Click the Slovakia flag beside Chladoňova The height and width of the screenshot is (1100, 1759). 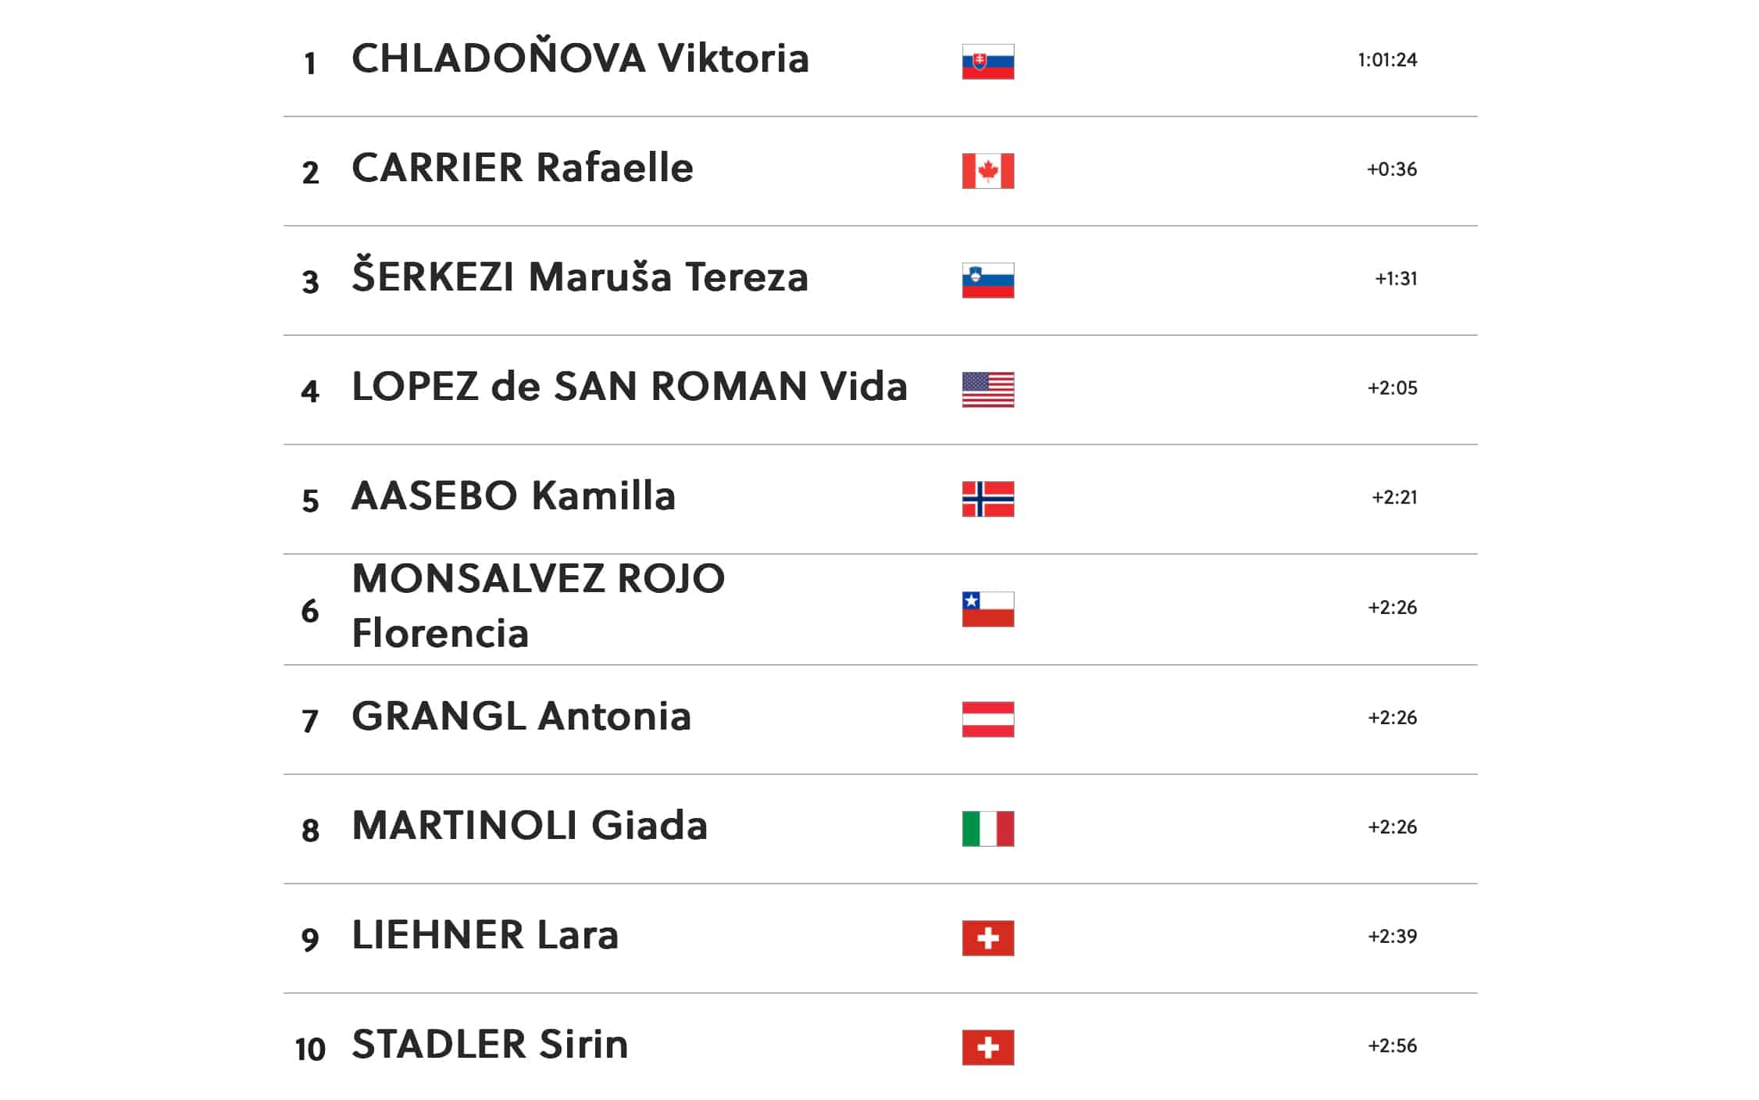987,62
